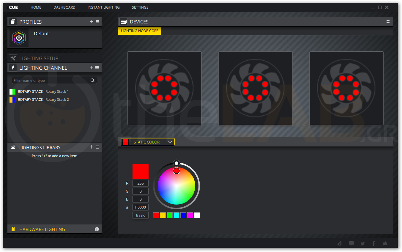This screenshot has width=402, height=252.
Task: Focus the R value field showing 255
Action: tap(141, 183)
